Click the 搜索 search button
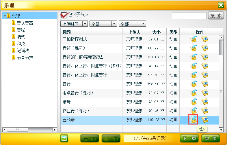227x145 pixels. 216,16
